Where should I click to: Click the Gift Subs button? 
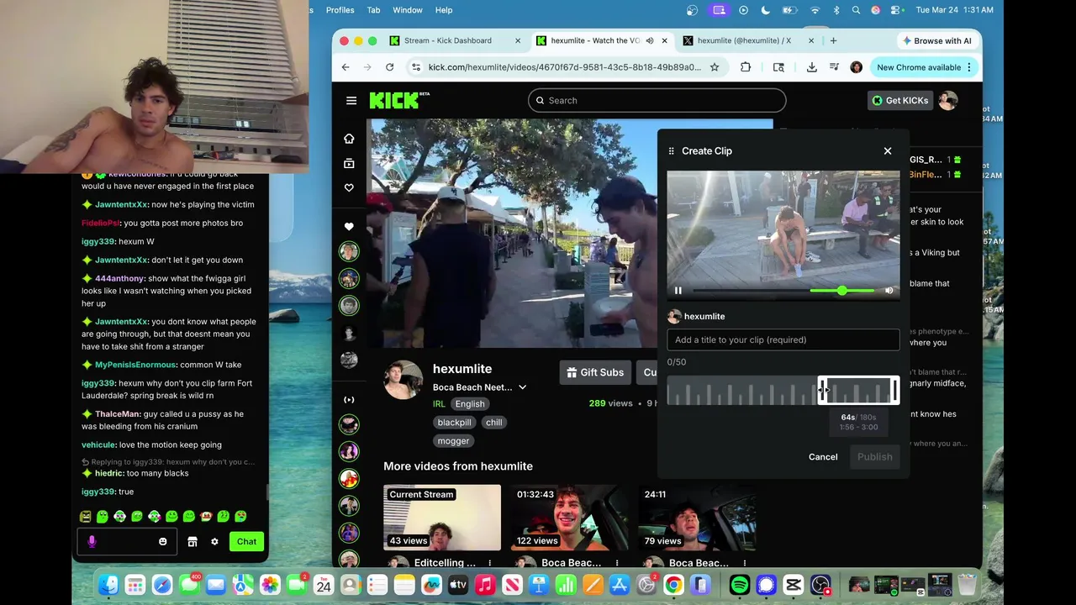[595, 372]
